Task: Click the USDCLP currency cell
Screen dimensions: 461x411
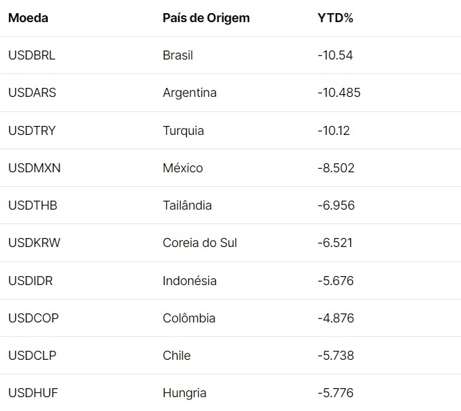Action: tap(32, 356)
